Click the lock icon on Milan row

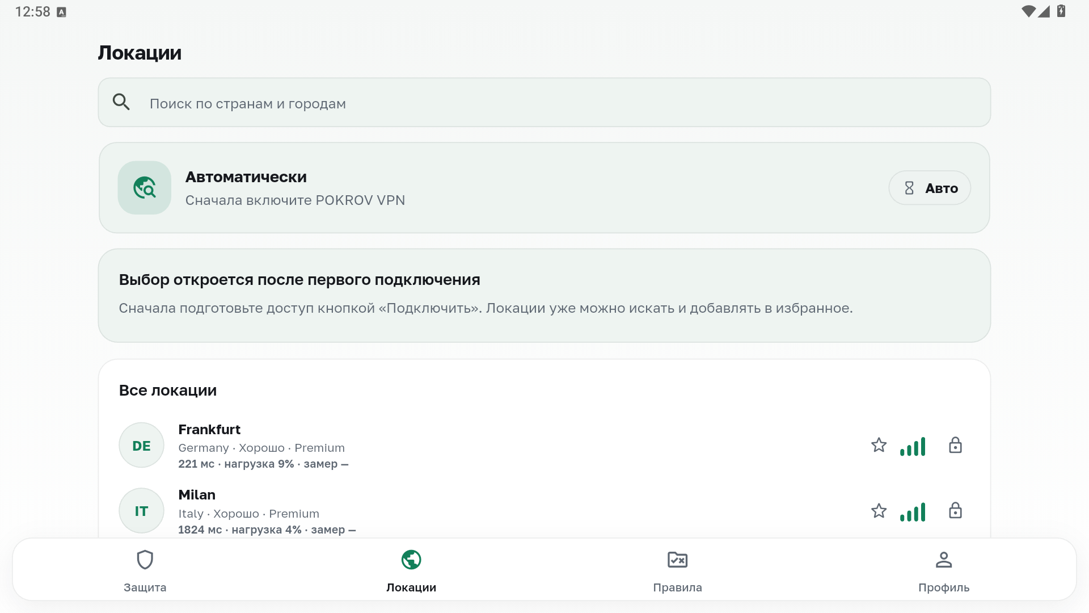point(955,511)
